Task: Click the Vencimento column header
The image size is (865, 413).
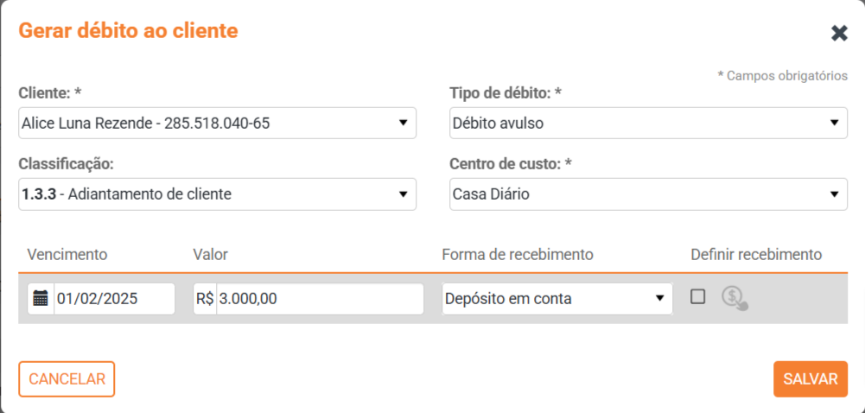Action: pos(67,254)
